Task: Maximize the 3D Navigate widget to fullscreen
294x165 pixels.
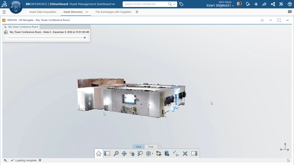Action: pyautogui.click(x=279, y=20)
